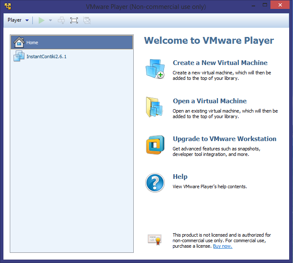
Task: Click 'Welcome to VMware Player' heading
Action: (209, 40)
